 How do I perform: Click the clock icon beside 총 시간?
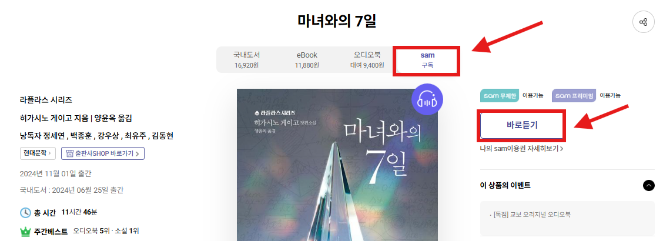25,213
